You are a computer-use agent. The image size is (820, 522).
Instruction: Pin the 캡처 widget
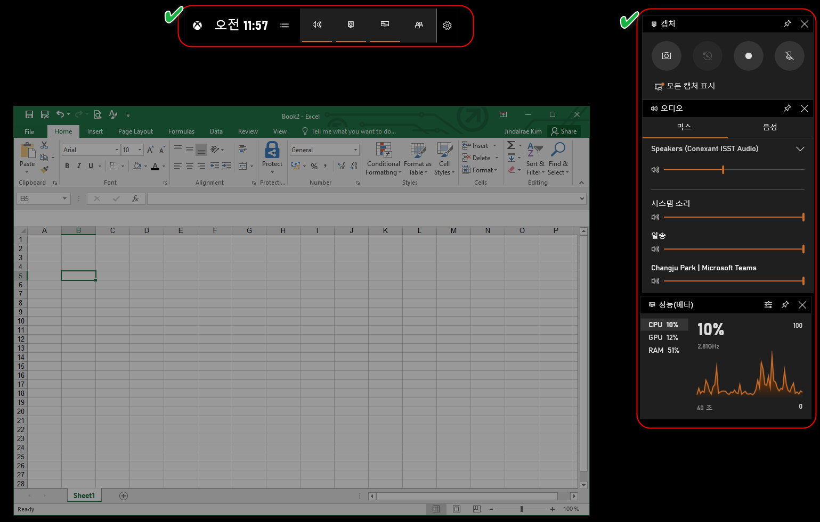pos(787,24)
